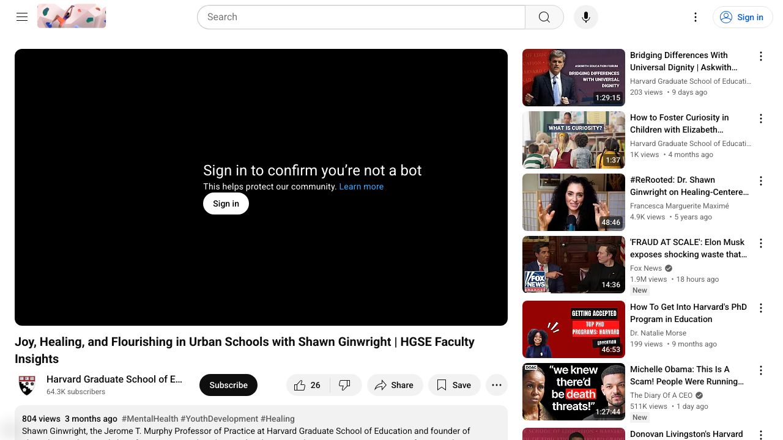Open more actions ellipsis below video

point(497,385)
